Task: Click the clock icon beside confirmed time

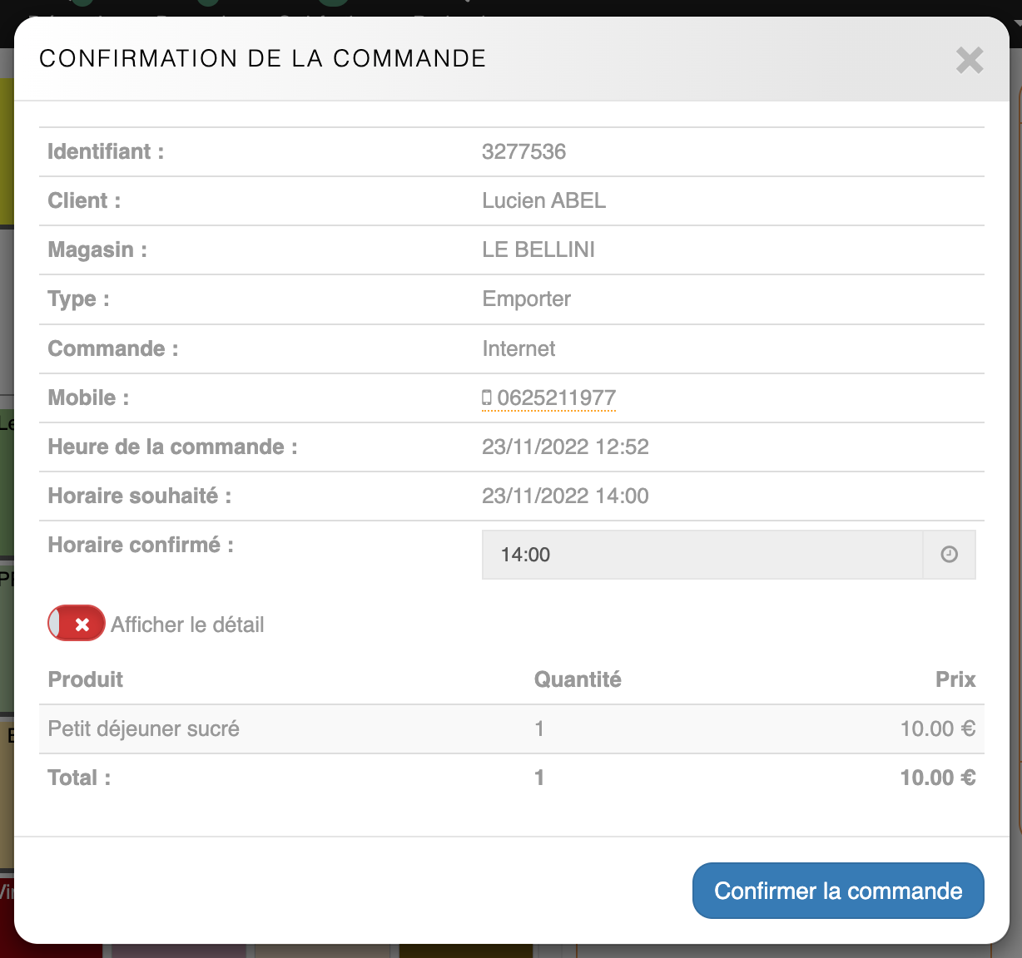Action: click(x=949, y=555)
